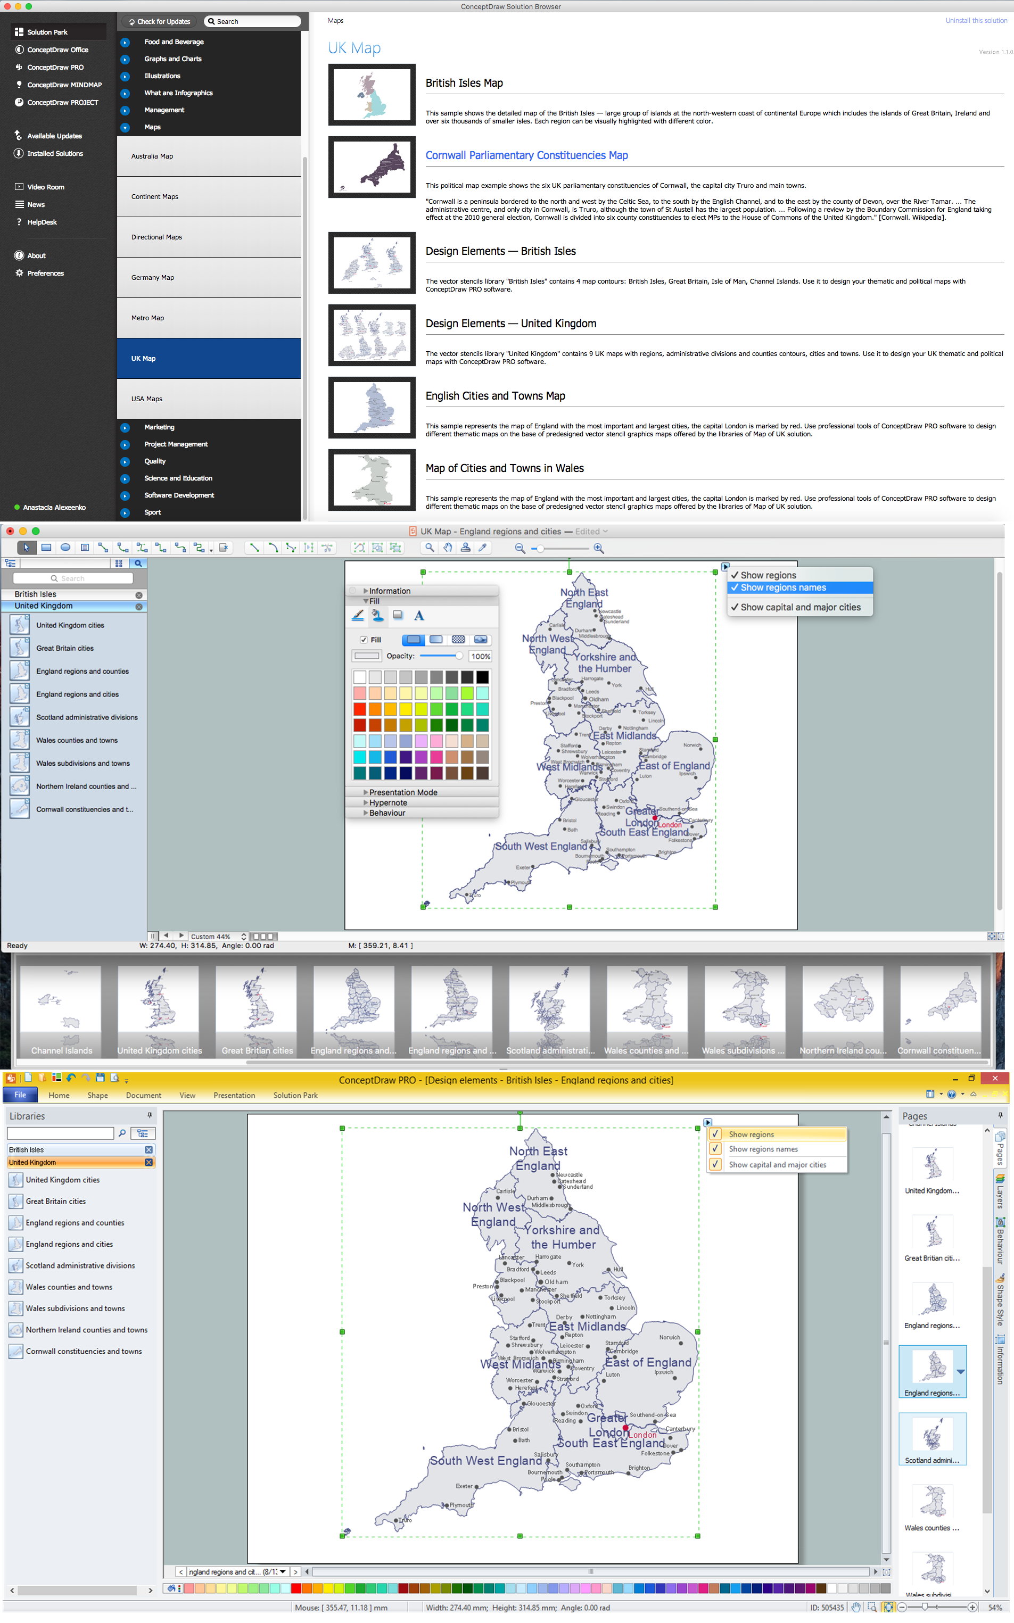This screenshot has height=1623, width=1014.
Task: Select Germany Map in Solution Browser list
Action: (x=209, y=278)
